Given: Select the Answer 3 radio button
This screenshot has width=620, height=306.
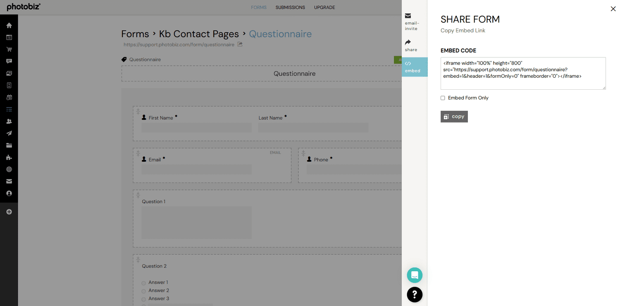Looking at the screenshot, I should tap(144, 299).
